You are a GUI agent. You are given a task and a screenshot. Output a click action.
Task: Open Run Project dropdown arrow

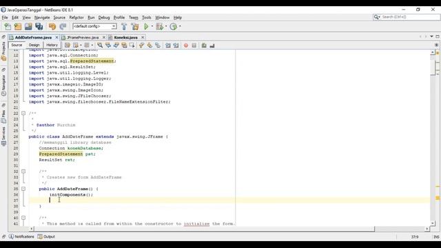pos(152,26)
